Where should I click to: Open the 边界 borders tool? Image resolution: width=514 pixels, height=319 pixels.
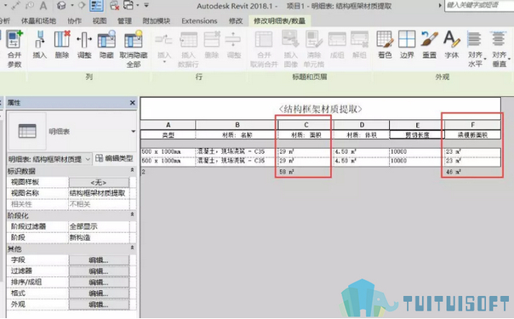pyautogui.click(x=407, y=39)
